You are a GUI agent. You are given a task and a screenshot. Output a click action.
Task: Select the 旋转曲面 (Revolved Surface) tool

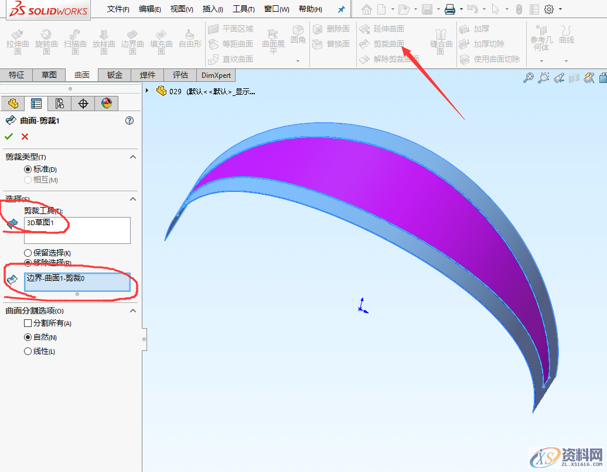pos(47,41)
